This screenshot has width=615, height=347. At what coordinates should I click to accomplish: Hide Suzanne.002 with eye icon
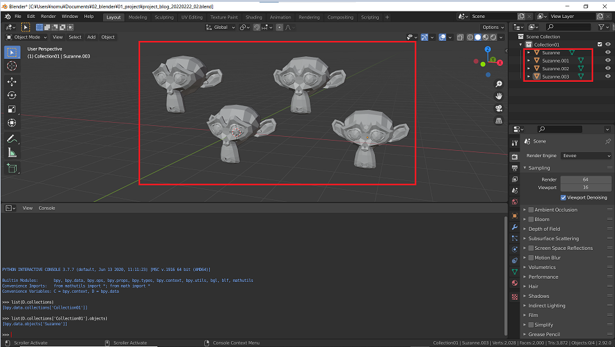pos(608,68)
